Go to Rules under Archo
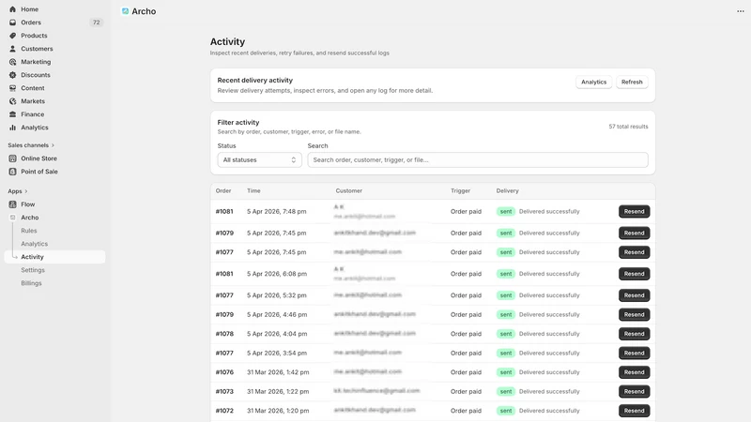 pos(29,231)
